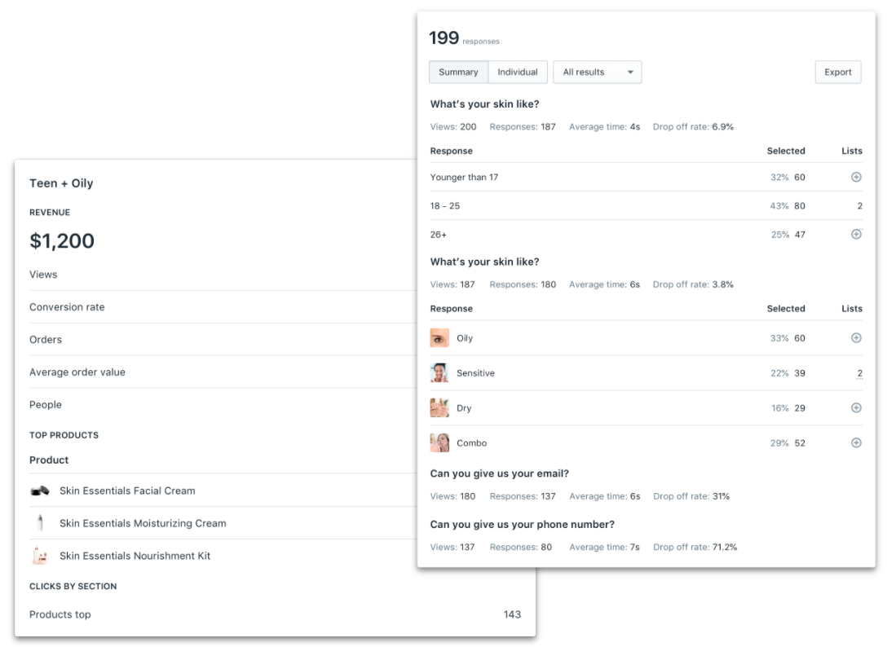
Task: Add list for 26+ response
Action: 856,234
